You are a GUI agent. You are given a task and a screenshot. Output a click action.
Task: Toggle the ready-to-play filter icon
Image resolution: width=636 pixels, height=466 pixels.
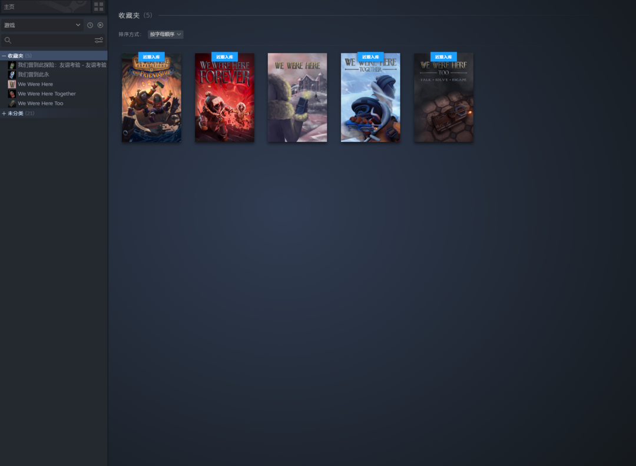pyautogui.click(x=100, y=25)
